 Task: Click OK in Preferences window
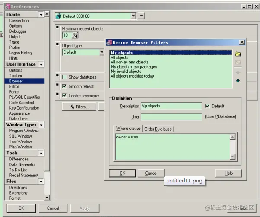pyautogui.click(x=21, y=208)
